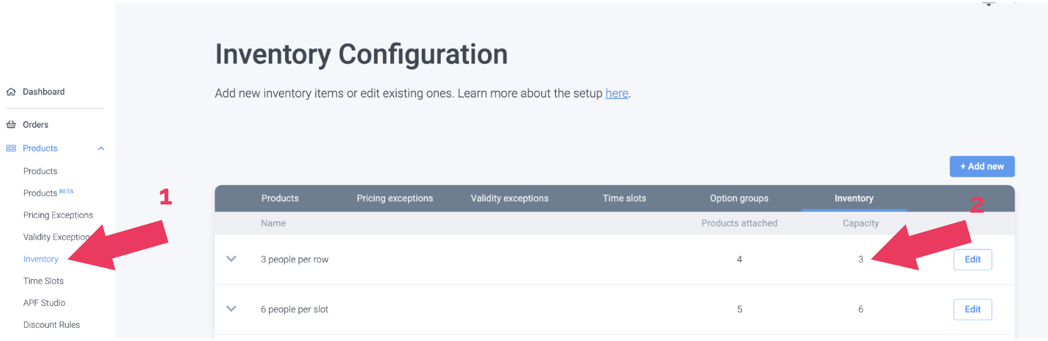1048x341 pixels.
Task: Open the 'here' setup help link
Action: click(617, 94)
